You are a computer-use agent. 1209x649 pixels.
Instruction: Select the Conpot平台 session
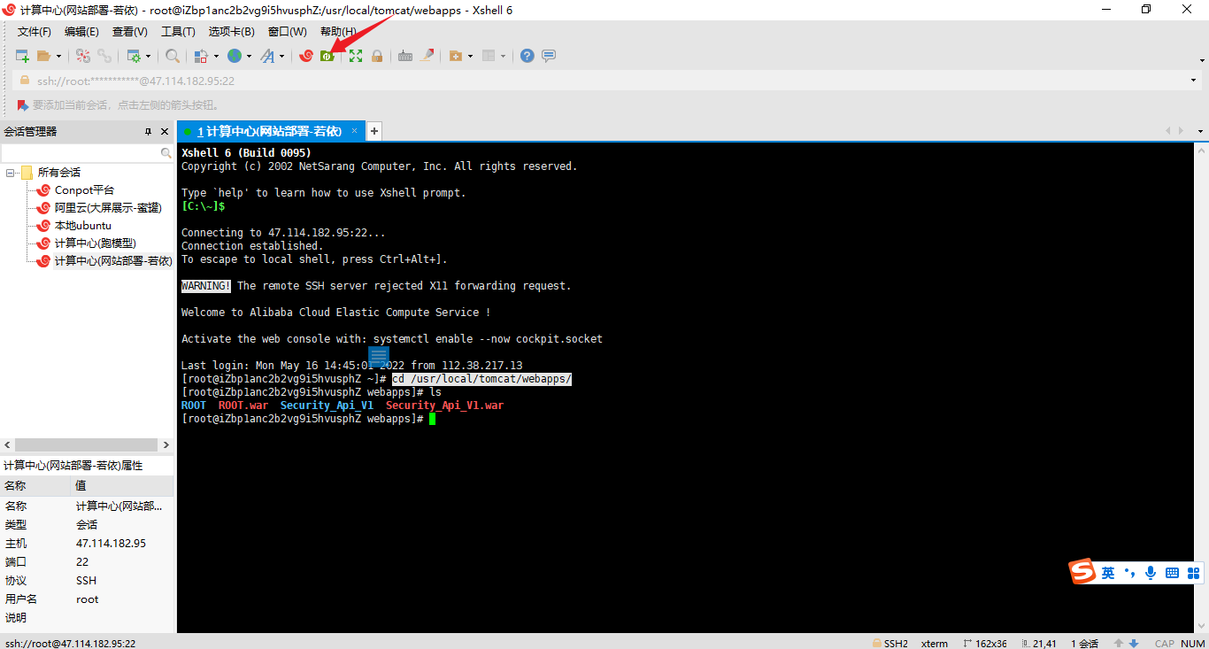[84, 190]
